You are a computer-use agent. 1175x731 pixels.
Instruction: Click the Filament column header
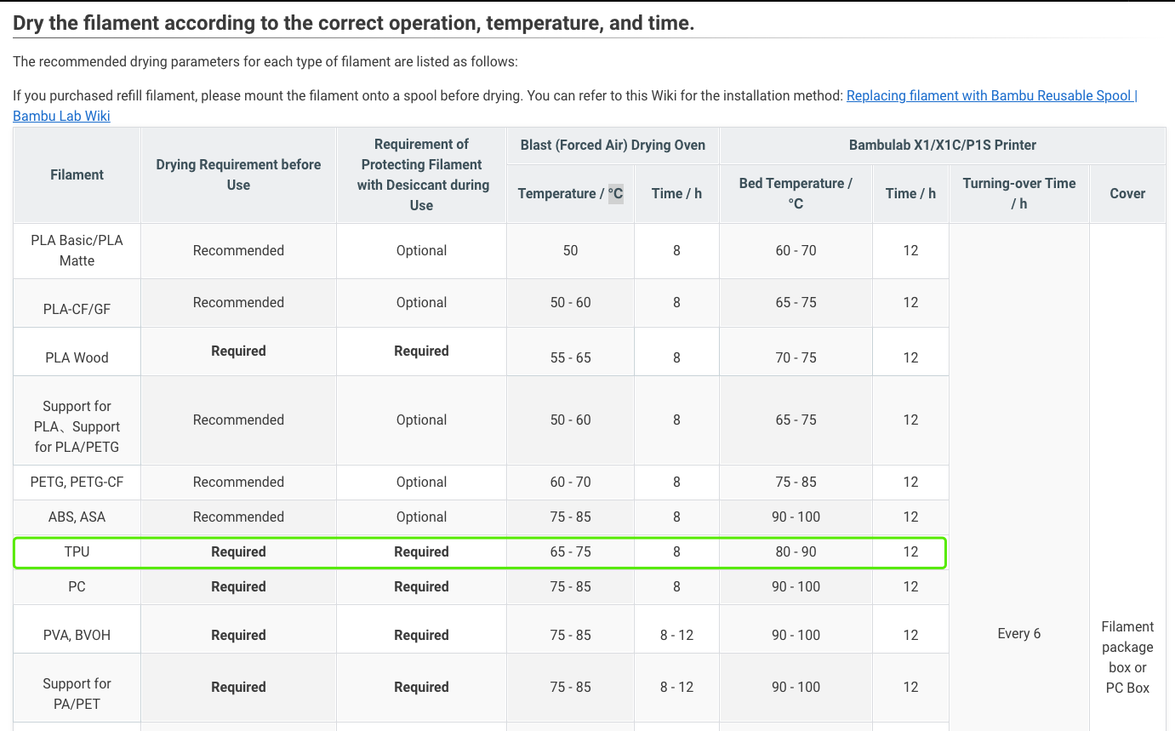coord(77,174)
